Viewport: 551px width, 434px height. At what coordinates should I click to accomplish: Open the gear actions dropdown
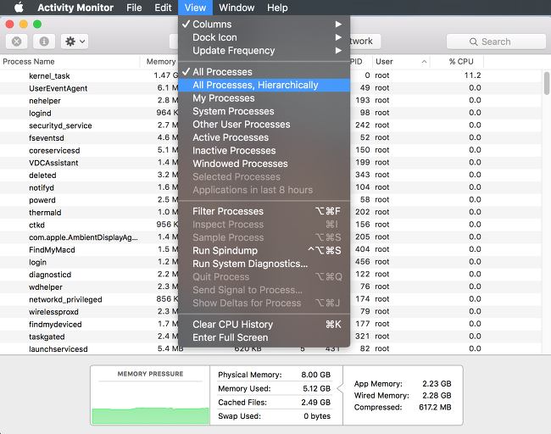(75, 42)
